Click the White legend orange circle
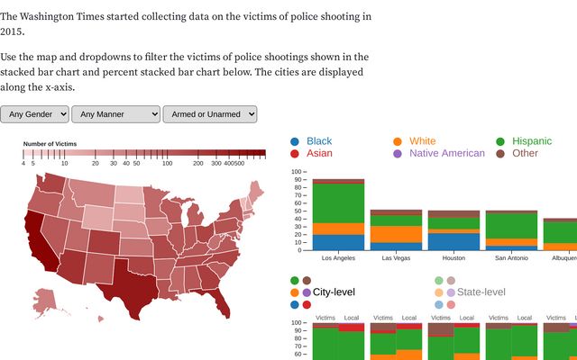 (398, 141)
